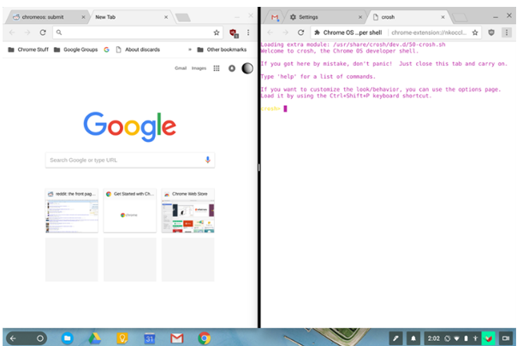Open overview mode button in shelf

pos(506,338)
